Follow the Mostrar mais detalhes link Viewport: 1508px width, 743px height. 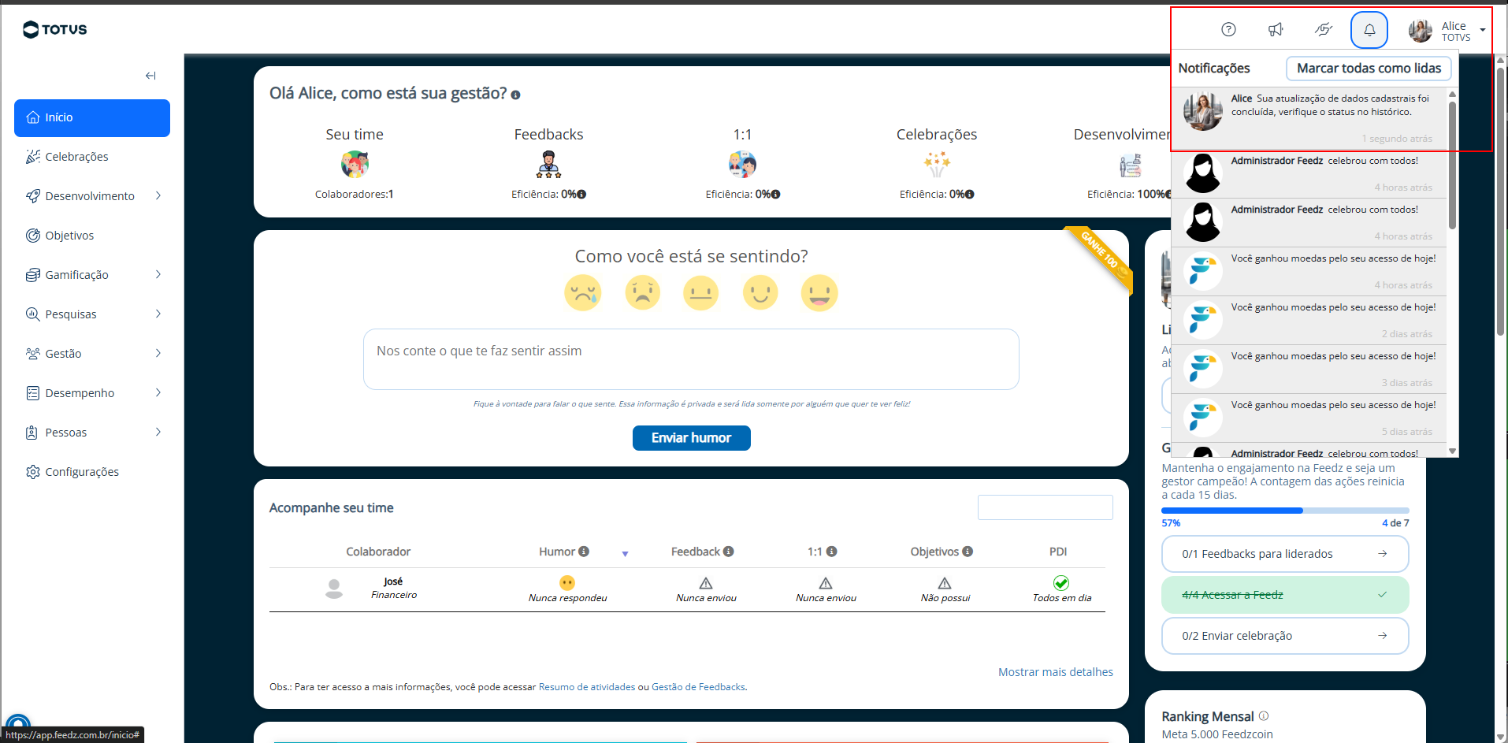point(1056,672)
